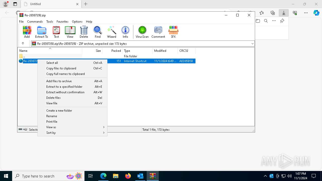Image resolution: width=322 pixels, height=181 pixels.
Task: Open Outlook from the taskbar
Action: [140, 176]
